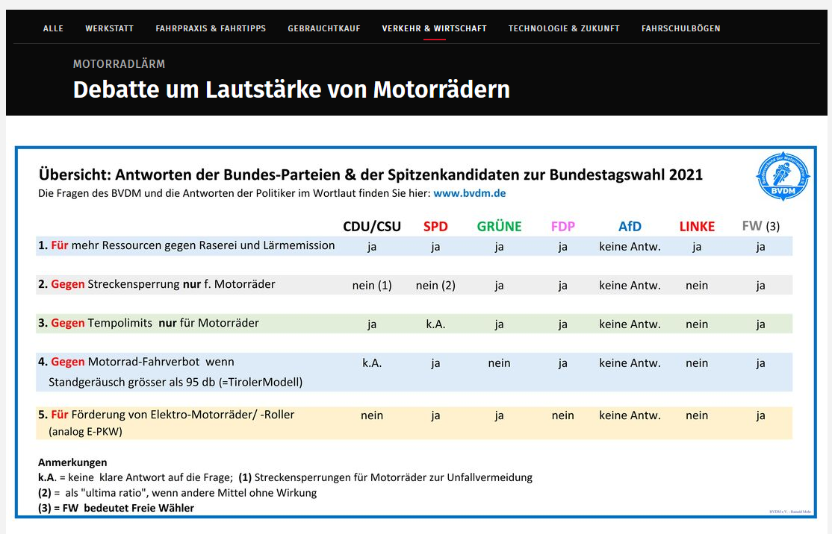Click SPD 'ja' cell in Fahrverbot row
Image resolution: width=832 pixels, height=534 pixels.
point(435,363)
